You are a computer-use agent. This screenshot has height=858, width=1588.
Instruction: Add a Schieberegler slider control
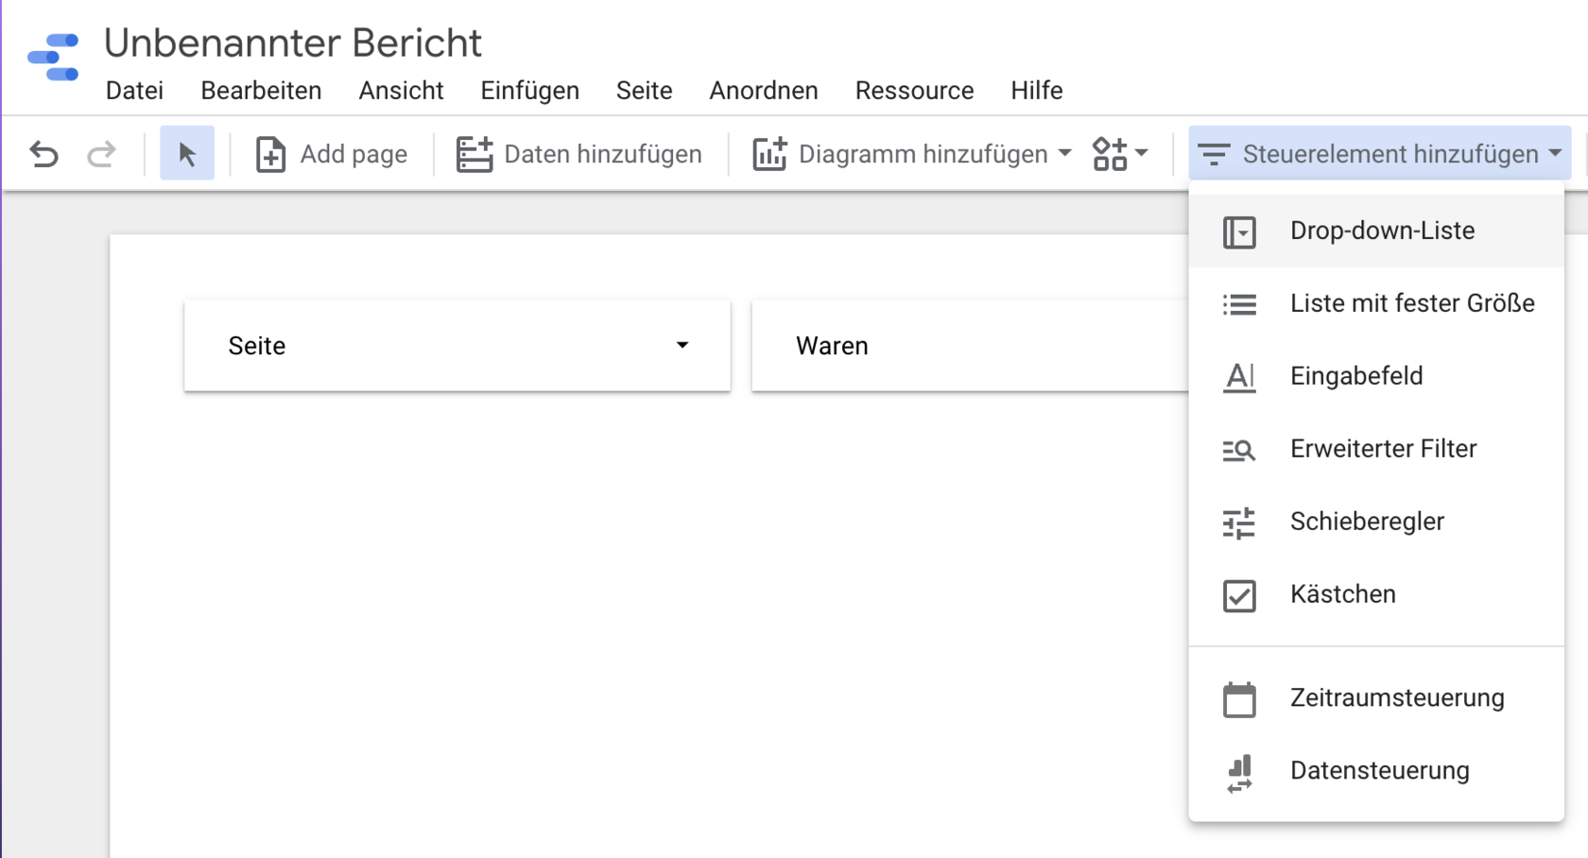[x=1367, y=522]
